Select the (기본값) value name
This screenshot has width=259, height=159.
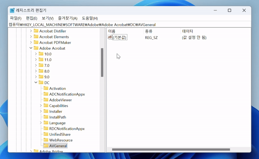coord(120,37)
